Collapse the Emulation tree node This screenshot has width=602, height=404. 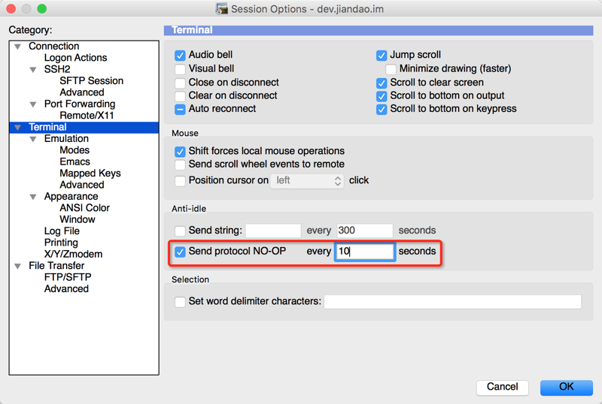click(33, 139)
